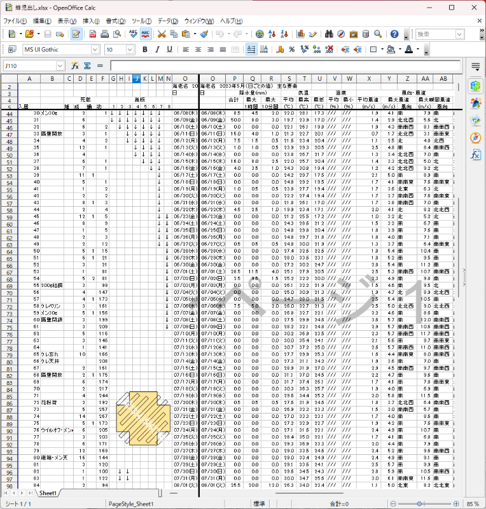Click the Sum sigma icon
The width and height of the screenshot is (486, 509).
pyautogui.click(x=87, y=66)
